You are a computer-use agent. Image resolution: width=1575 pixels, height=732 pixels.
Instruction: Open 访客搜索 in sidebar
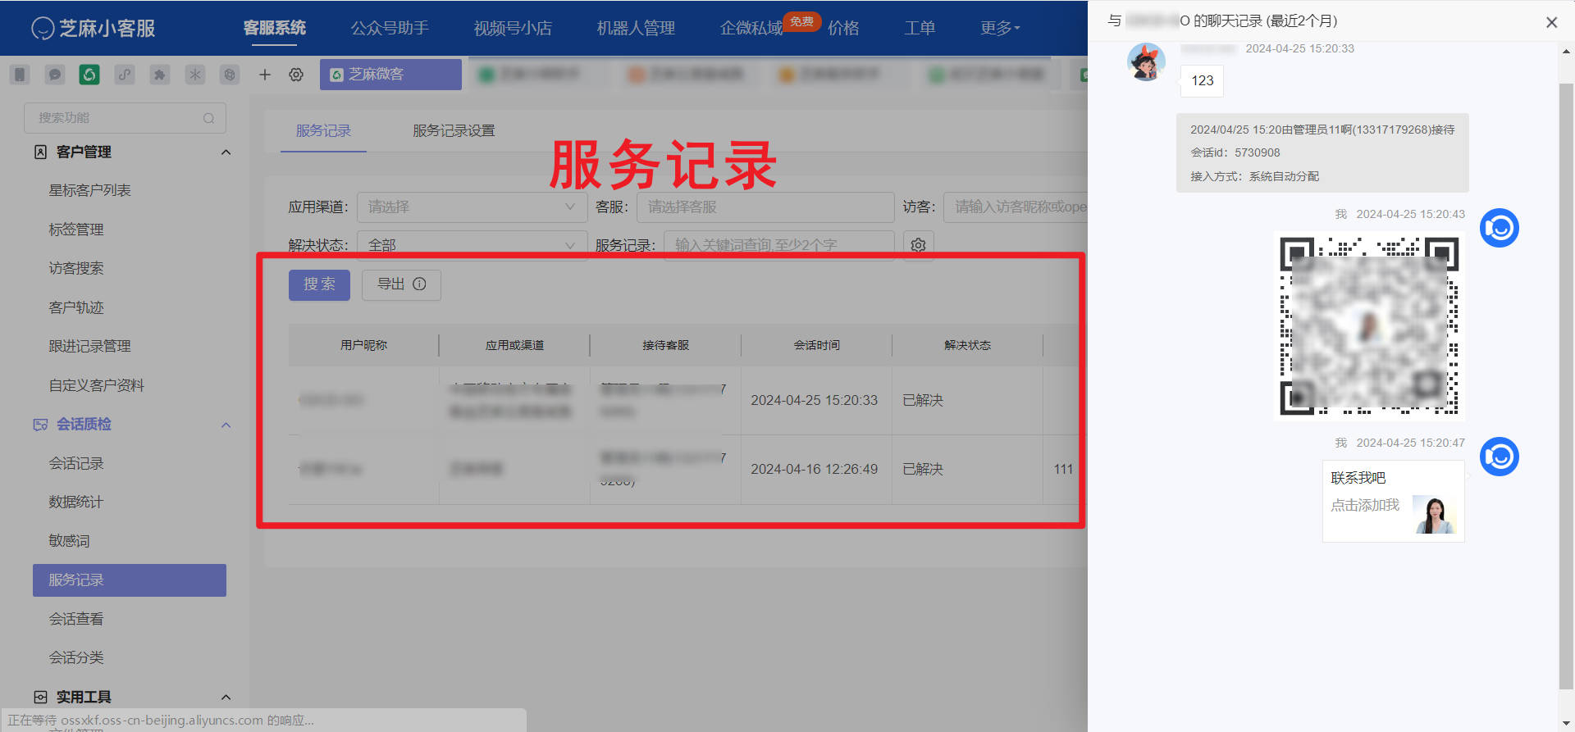(76, 268)
